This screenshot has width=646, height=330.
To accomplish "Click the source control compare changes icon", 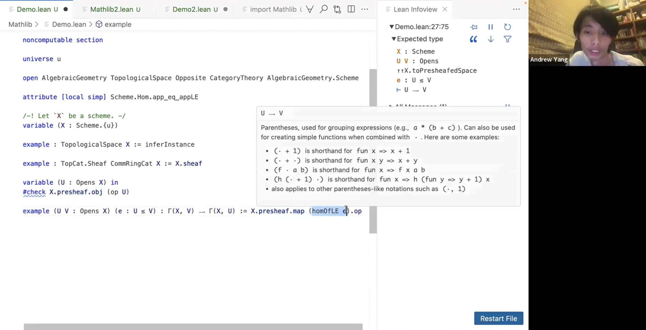I will [x=337, y=9].
